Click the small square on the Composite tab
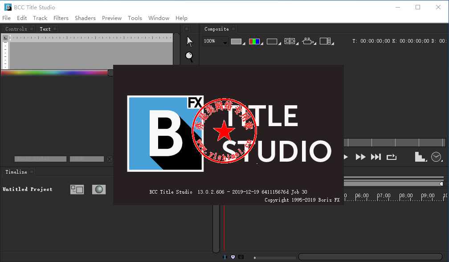The width and height of the screenshot is (449, 262). [x=233, y=29]
